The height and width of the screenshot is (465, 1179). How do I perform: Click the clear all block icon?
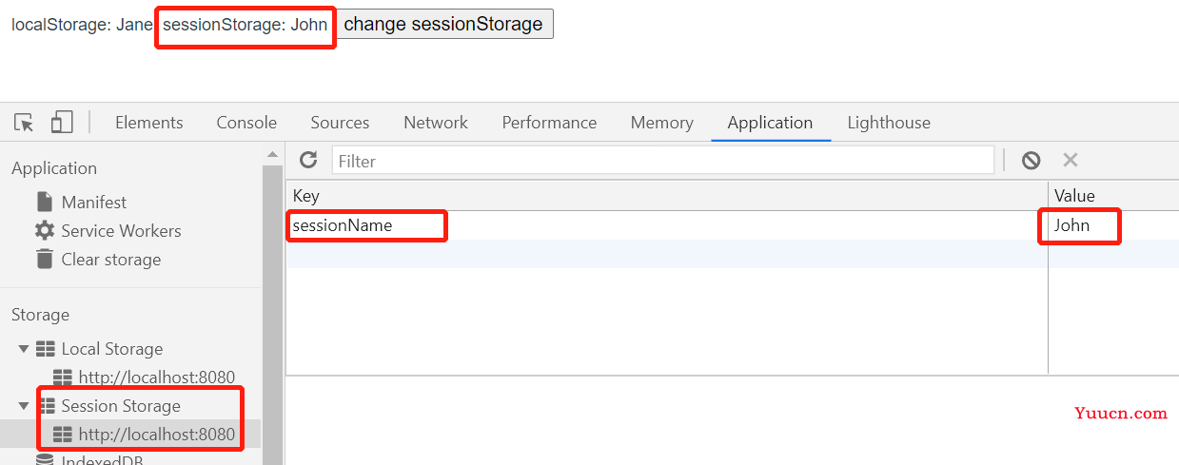[1031, 160]
